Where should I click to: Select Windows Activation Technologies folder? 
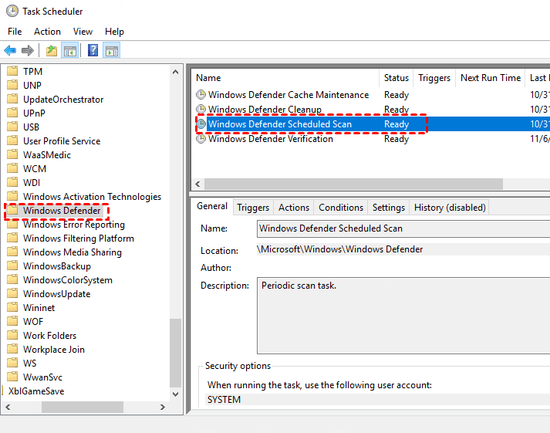(x=93, y=197)
